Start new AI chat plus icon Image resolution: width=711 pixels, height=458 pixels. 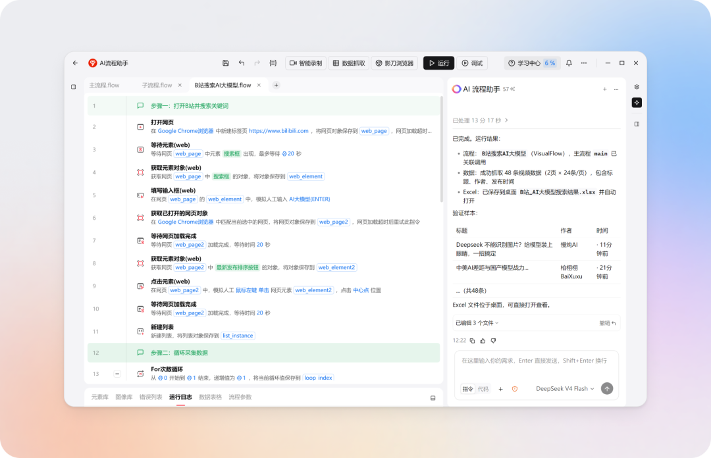click(x=604, y=89)
